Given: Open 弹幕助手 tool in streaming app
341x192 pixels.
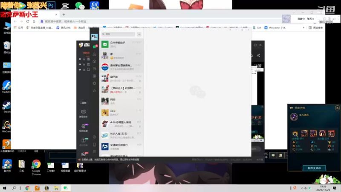Looking at the screenshot, I should pyautogui.click(x=83, y=113).
